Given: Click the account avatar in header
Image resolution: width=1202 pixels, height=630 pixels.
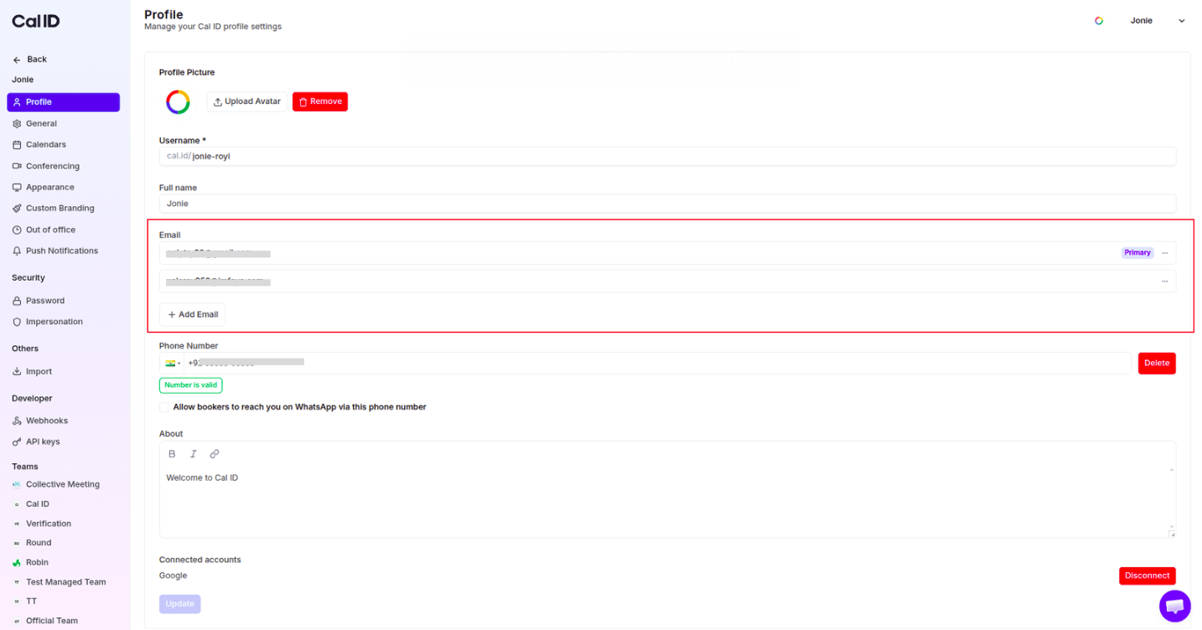Looking at the screenshot, I should point(1099,21).
